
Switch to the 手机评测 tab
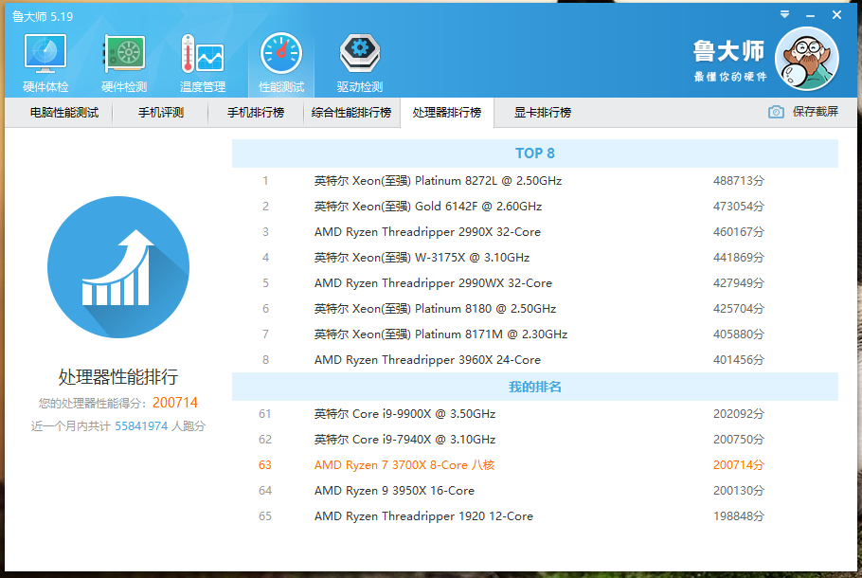pos(160,113)
